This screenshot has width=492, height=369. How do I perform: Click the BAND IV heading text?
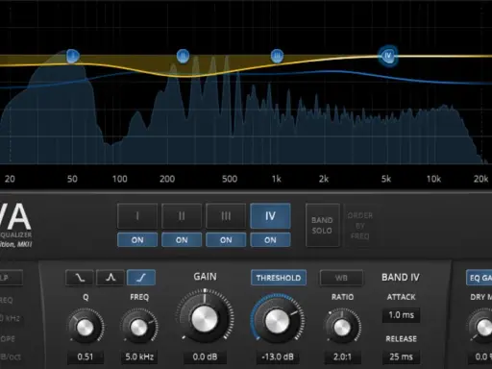401,278
